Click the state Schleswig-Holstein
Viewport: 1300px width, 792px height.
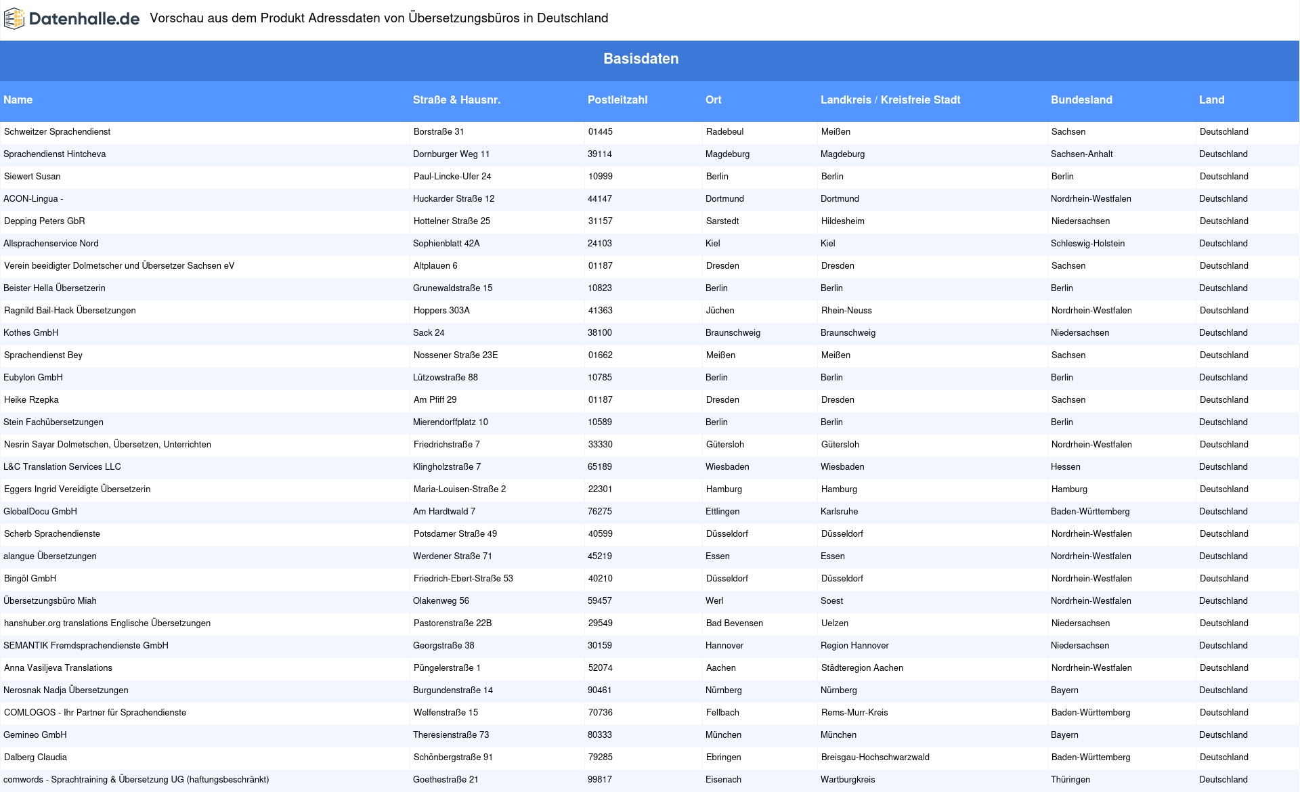pos(1088,244)
